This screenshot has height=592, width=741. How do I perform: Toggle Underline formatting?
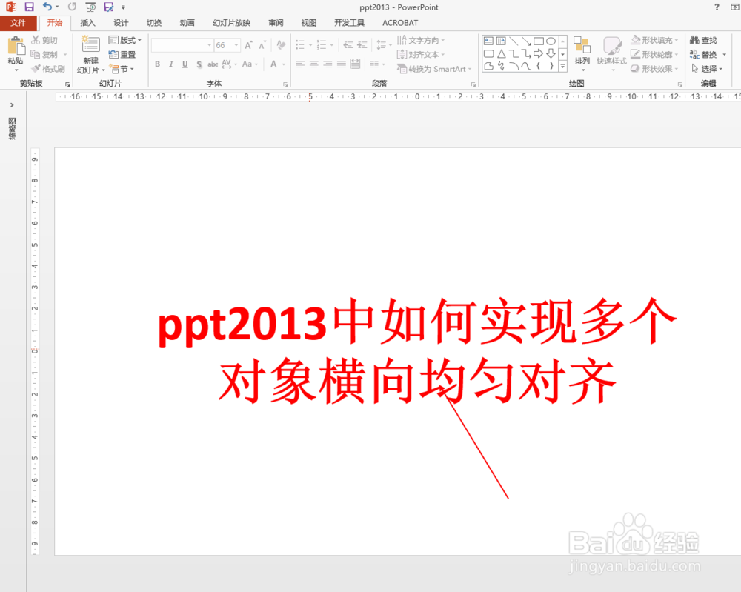click(185, 64)
